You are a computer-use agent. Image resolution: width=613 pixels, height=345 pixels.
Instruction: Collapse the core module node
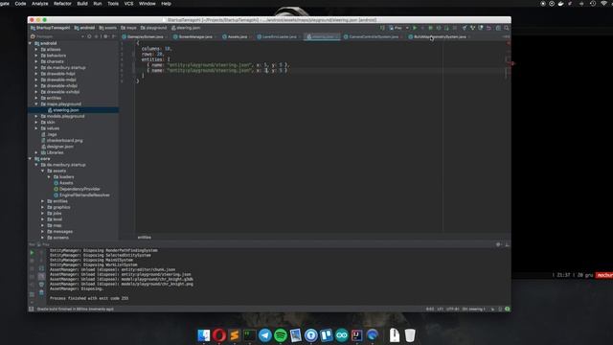(x=31, y=159)
